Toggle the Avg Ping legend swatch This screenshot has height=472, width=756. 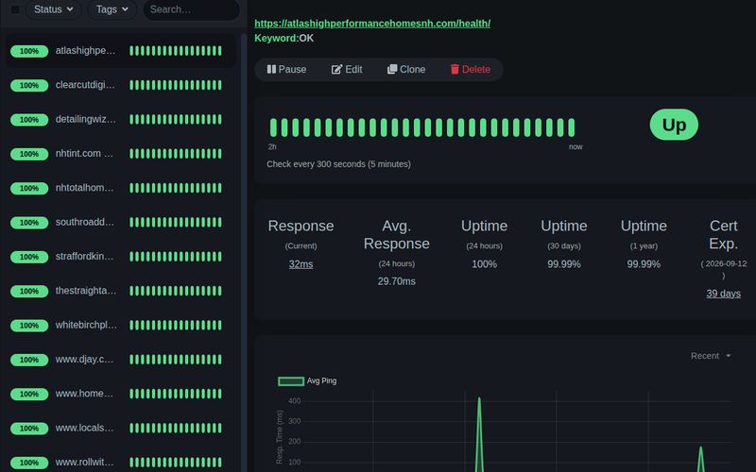pyautogui.click(x=291, y=381)
